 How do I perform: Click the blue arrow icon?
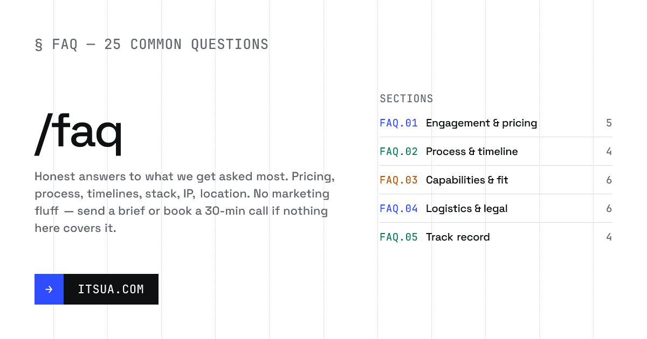[x=49, y=289]
